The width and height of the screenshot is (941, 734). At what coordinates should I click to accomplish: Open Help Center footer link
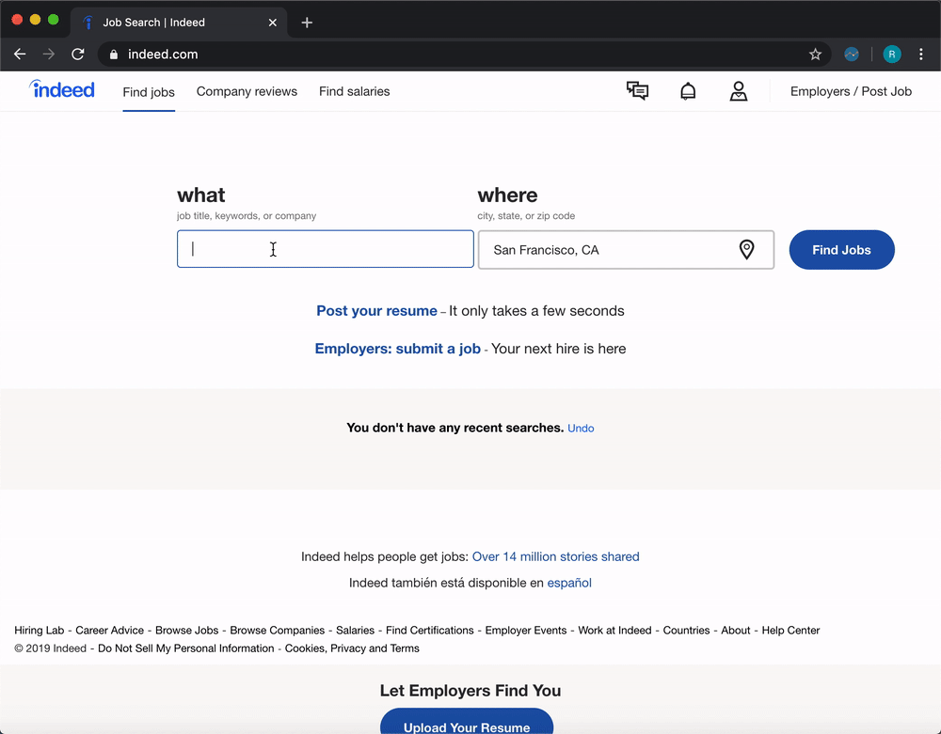pyautogui.click(x=790, y=631)
